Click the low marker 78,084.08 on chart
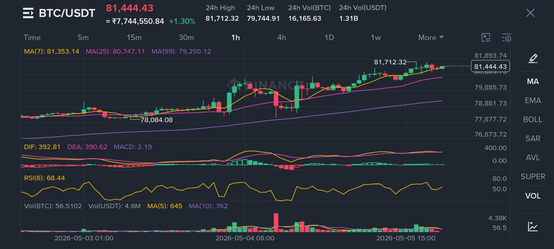The image size is (554, 249). 157,120
